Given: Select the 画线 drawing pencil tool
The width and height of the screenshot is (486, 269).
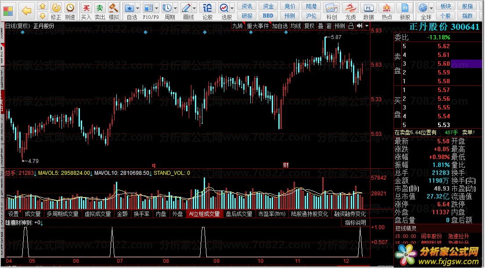Looking at the screenshot, I should click(x=186, y=11).
